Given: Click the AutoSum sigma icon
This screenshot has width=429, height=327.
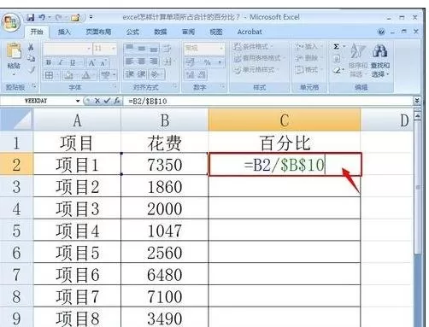Looking at the screenshot, I should (337, 46).
